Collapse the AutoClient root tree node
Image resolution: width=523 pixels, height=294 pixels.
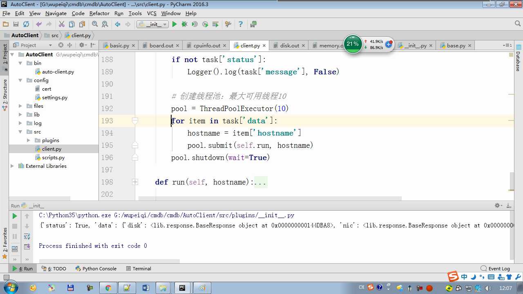[x=12, y=54]
